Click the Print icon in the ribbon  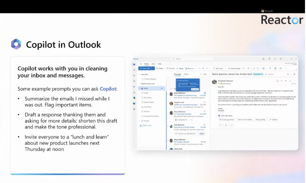pos(280,68)
